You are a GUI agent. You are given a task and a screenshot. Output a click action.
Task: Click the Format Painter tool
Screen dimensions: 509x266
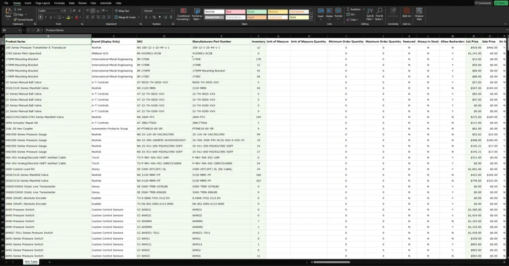click(x=26, y=19)
